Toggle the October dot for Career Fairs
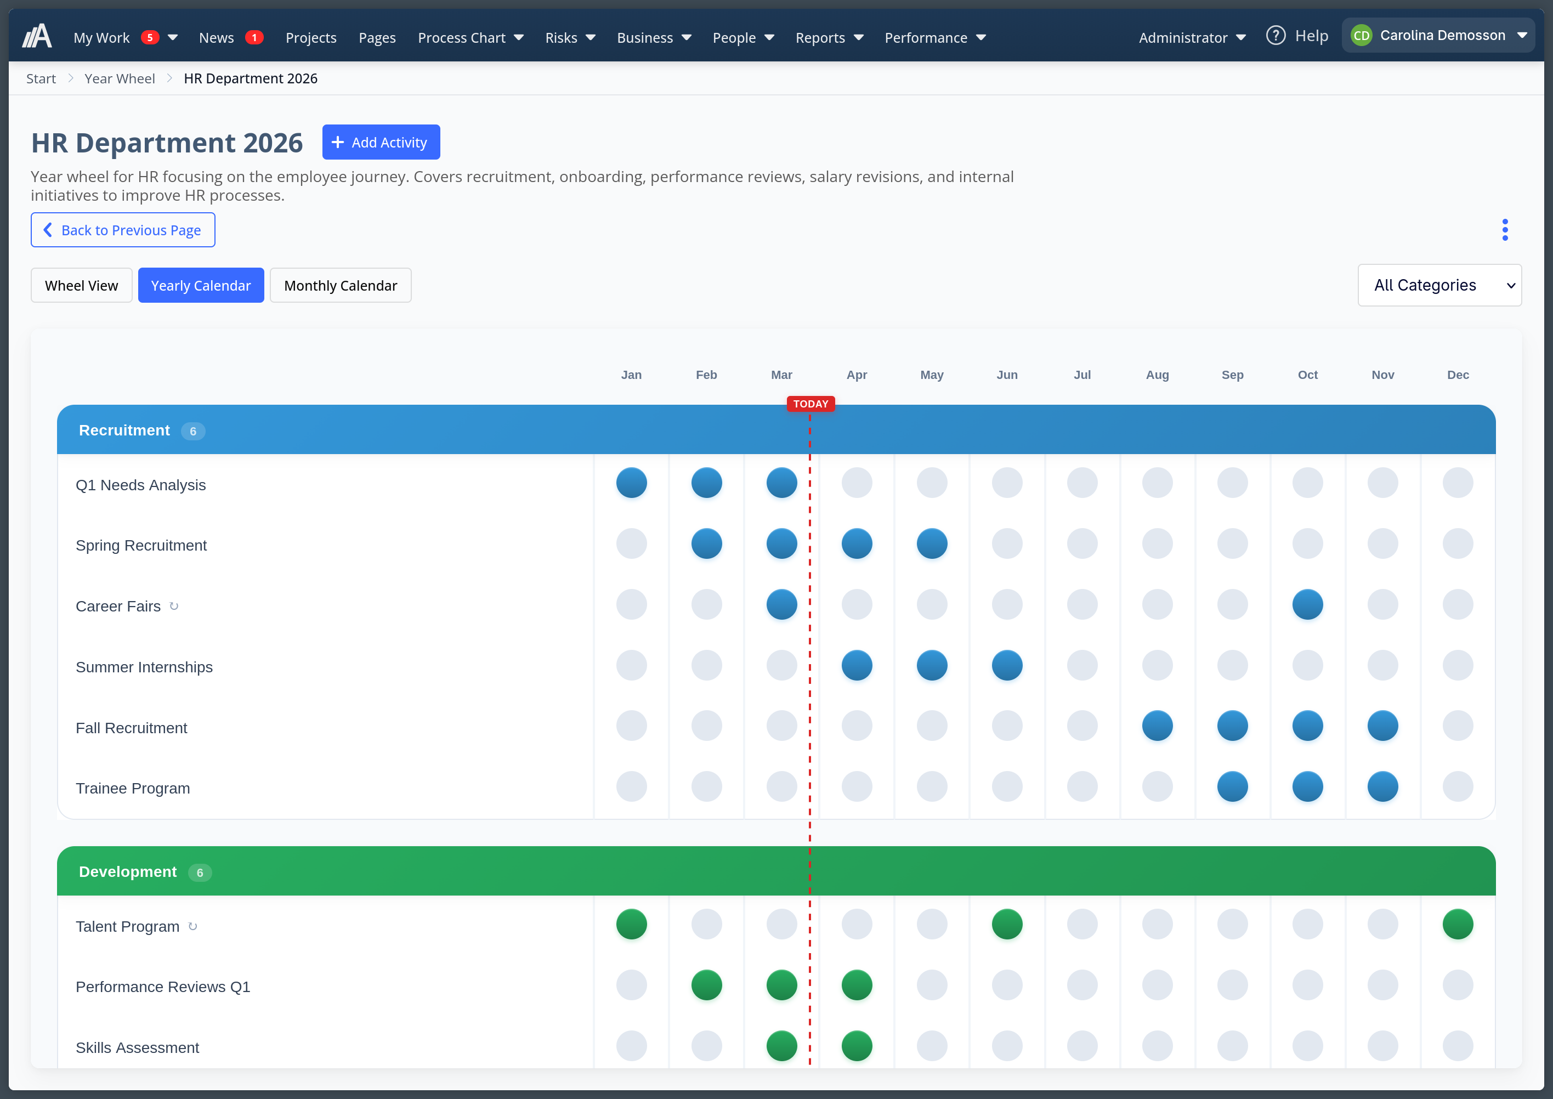This screenshot has width=1553, height=1099. tap(1307, 604)
